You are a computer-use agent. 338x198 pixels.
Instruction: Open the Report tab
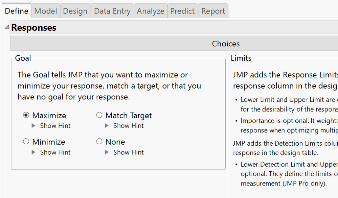(213, 10)
